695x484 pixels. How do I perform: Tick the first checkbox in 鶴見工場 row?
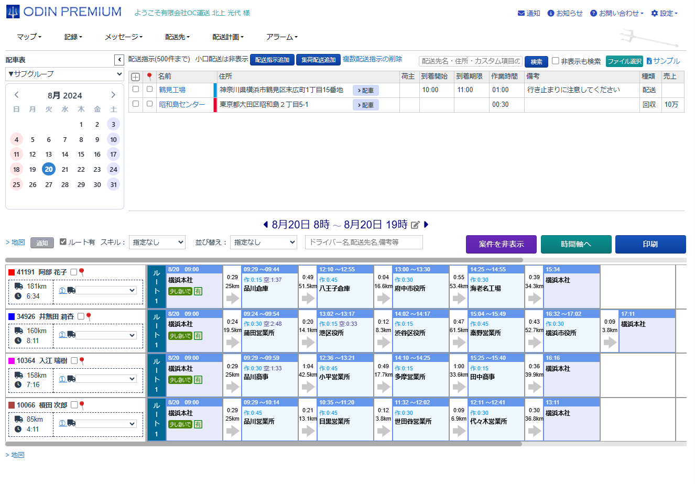(136, 89)
